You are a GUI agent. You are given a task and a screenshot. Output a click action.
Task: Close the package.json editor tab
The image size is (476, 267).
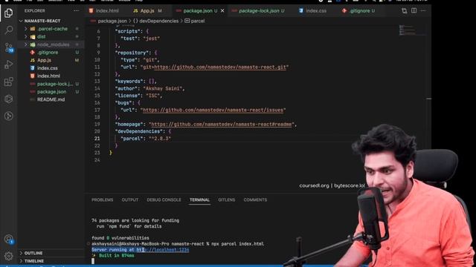click(222, 10)
